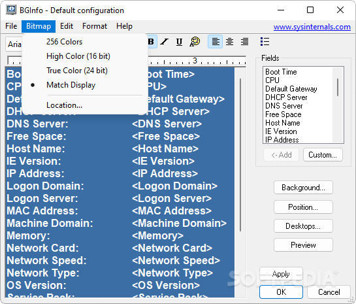Toggle underline formatting
The height and width of the screenshot is (304, 356).
pos(180,42)
